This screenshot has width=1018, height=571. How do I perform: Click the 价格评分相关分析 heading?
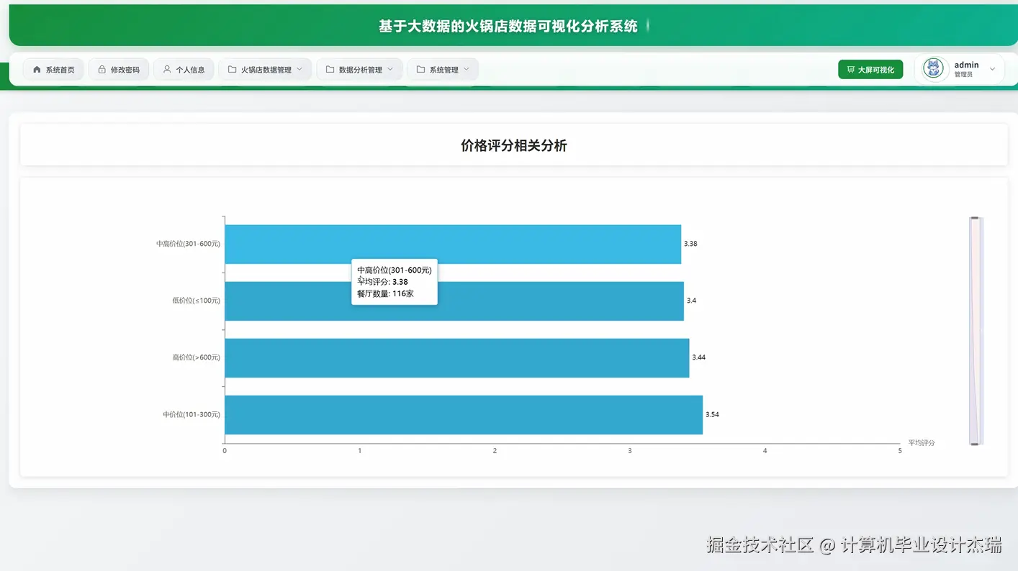click(x=514, y=145)
